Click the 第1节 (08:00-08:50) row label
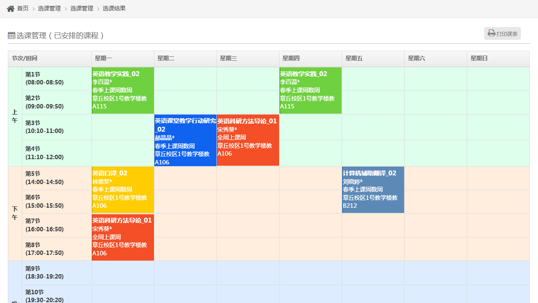538x303 pixels. pyautogui.click(x=56, y=79)
